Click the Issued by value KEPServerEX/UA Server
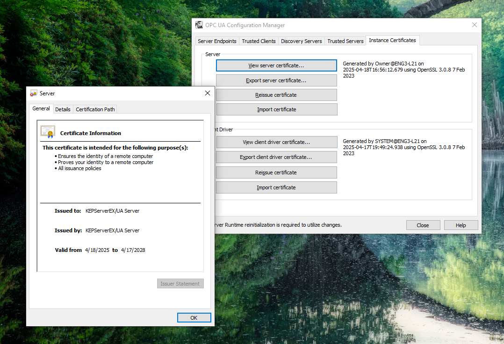Screen dimensions: 504x344 point(113,230)
